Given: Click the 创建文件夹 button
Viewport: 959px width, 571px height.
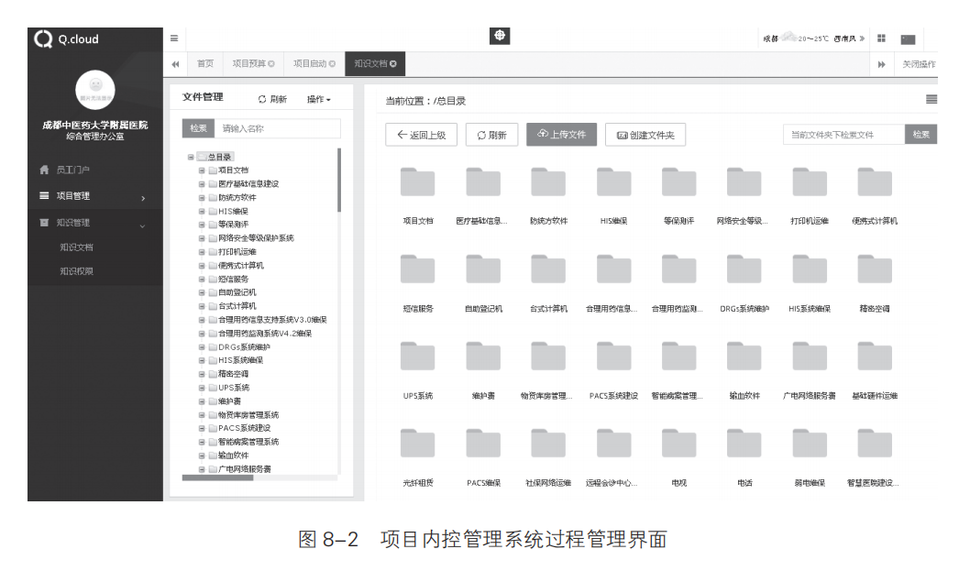Looking at the screenshot, I should click(645, 135).
